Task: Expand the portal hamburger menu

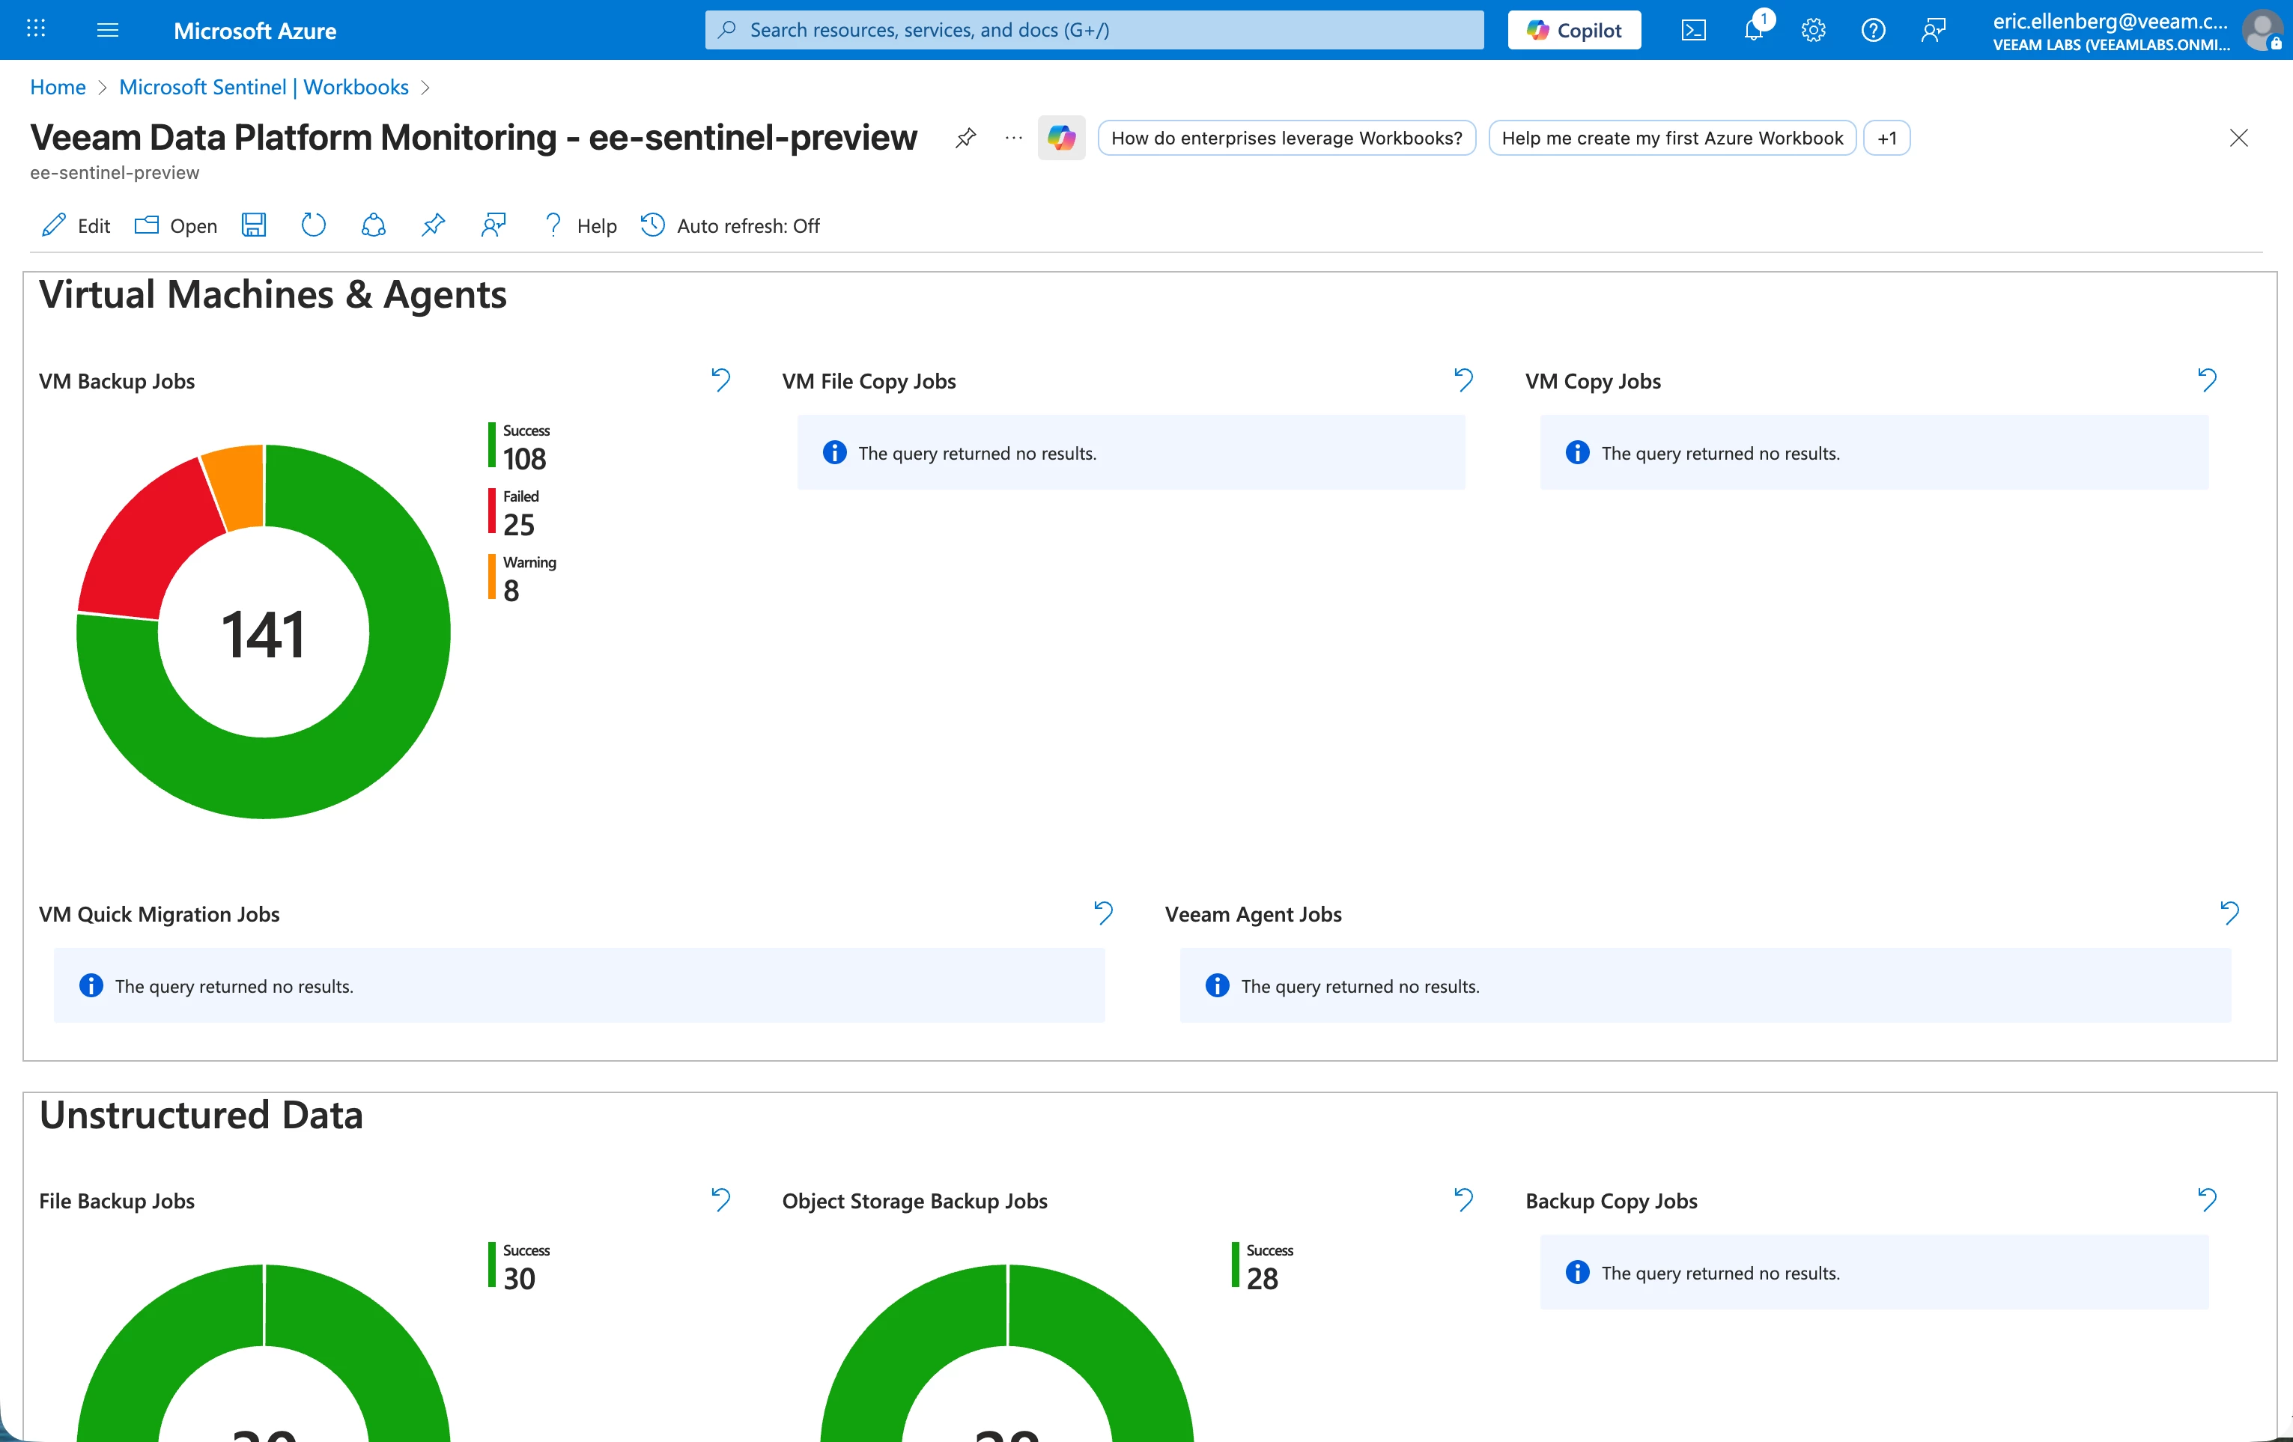Action: 108,31
